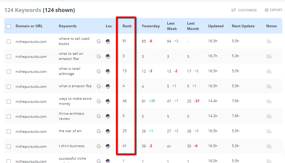Screen dimensions: 285x163
Task: Open notes icon for 'thrive architect review'
Action: coord(269,116)
